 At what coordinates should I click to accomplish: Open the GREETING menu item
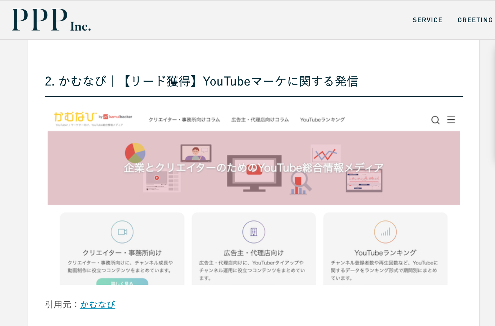(x=475, y=20)
